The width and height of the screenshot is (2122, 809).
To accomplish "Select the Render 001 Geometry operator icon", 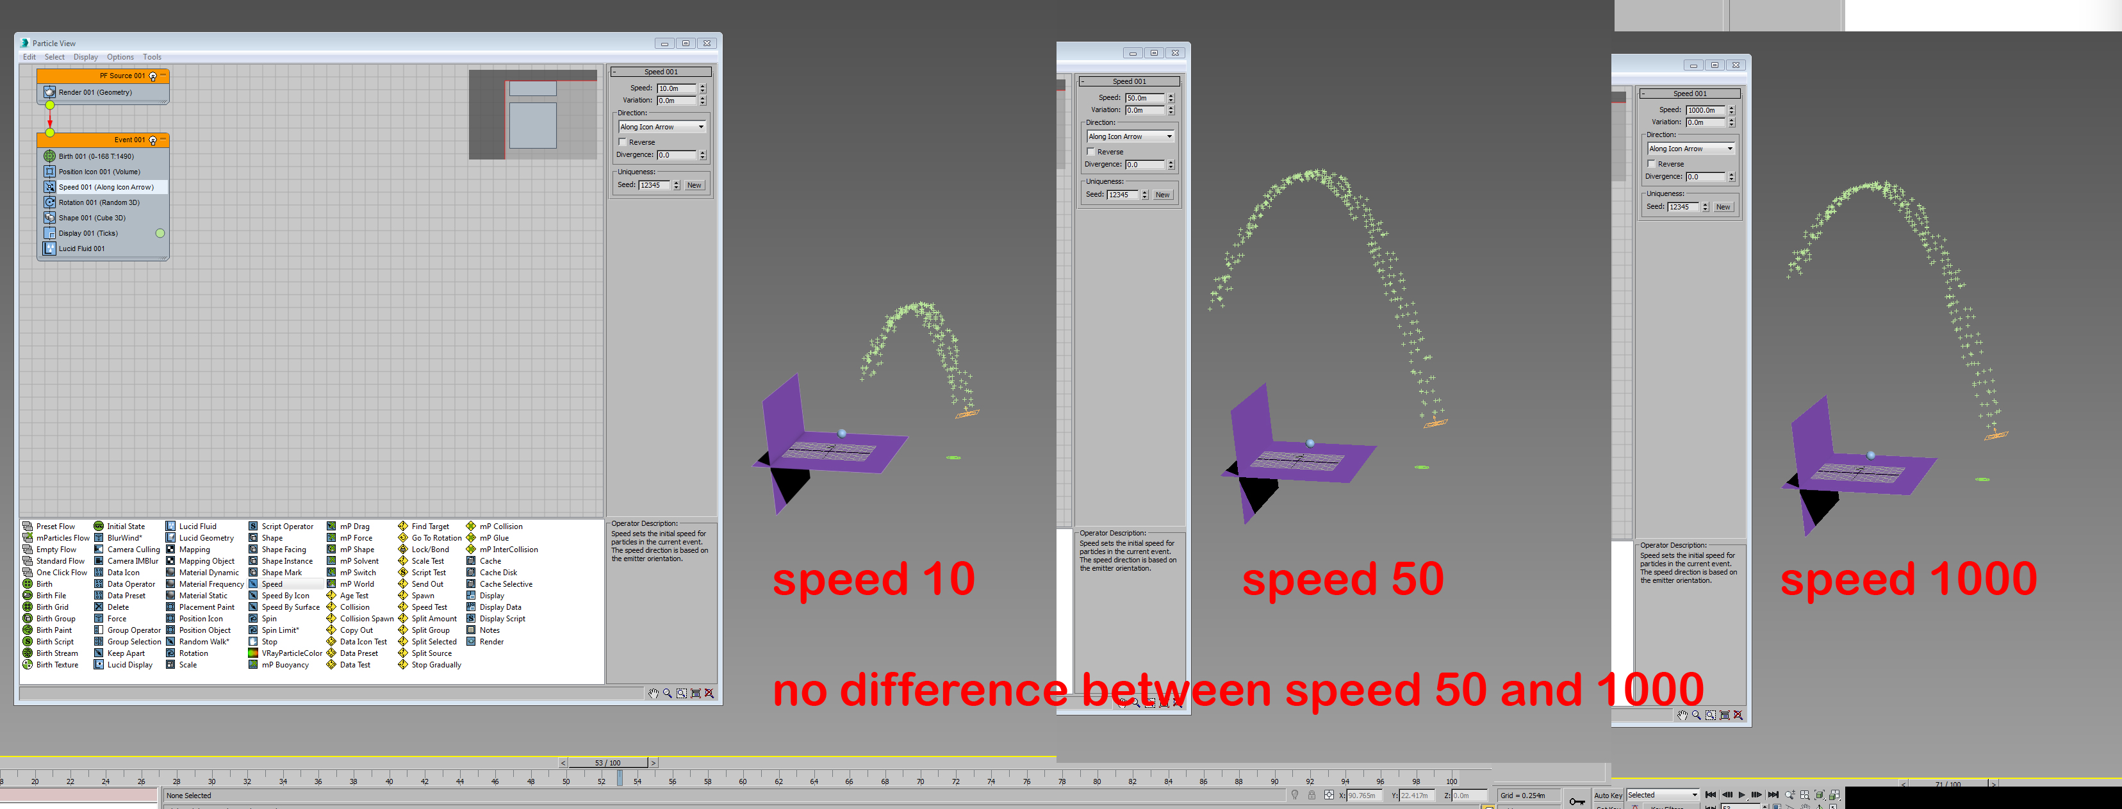I will pos(49,92).
